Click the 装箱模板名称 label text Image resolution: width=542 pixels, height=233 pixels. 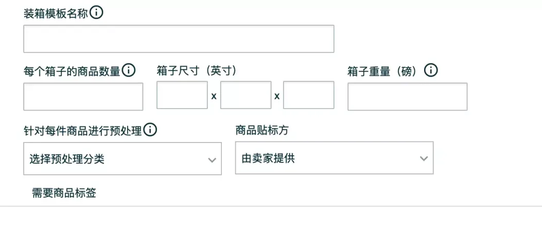coord(56,14)
